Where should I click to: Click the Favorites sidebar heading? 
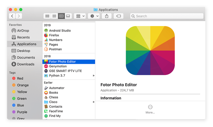[15, 25]
